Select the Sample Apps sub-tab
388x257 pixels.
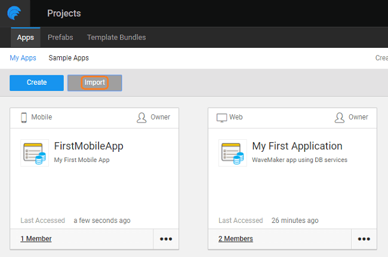[69, 58]
